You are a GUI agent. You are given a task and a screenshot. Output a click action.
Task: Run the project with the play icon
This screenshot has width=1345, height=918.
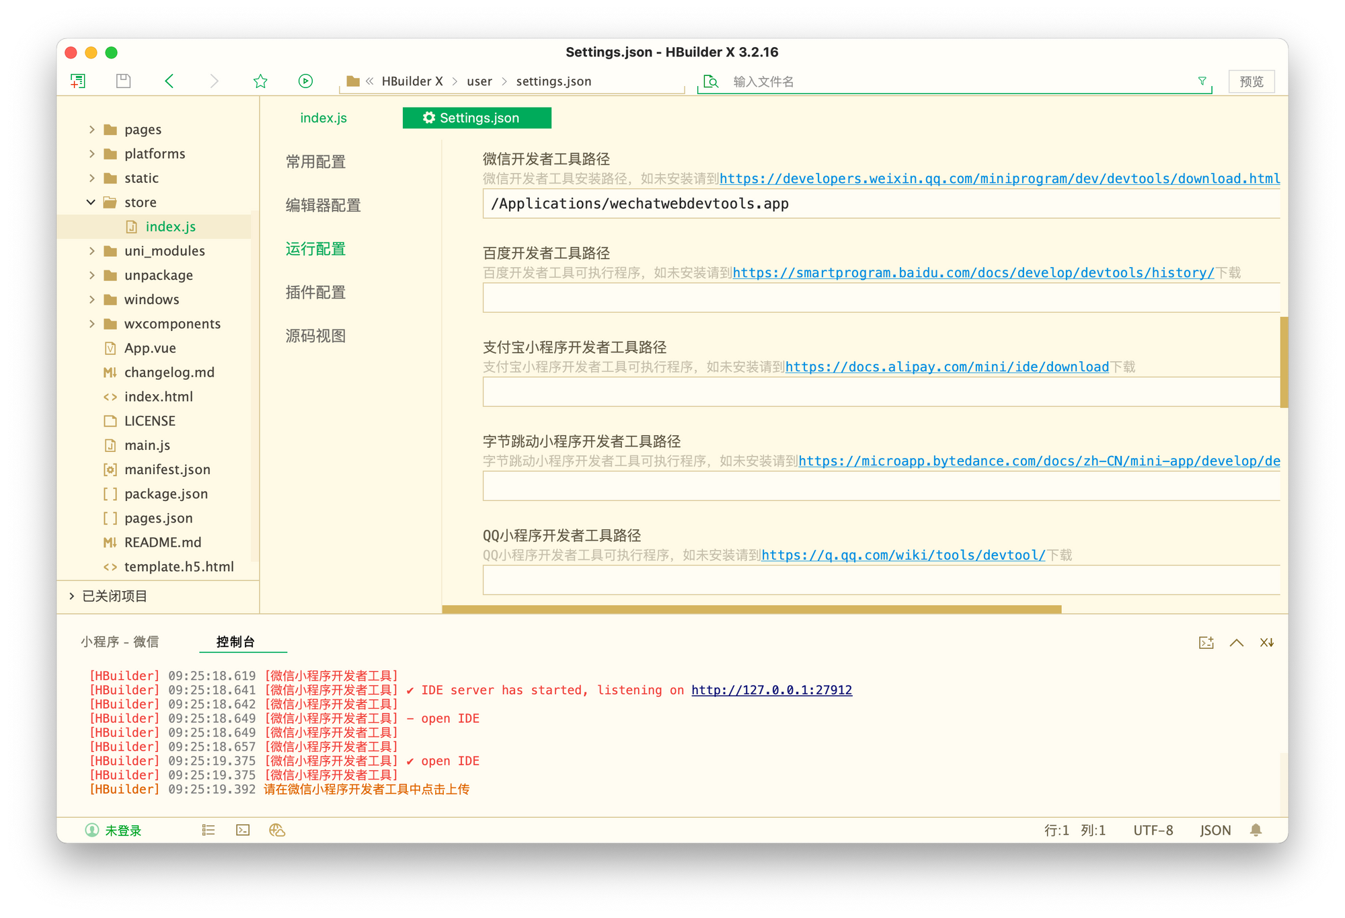click(305, 81)
